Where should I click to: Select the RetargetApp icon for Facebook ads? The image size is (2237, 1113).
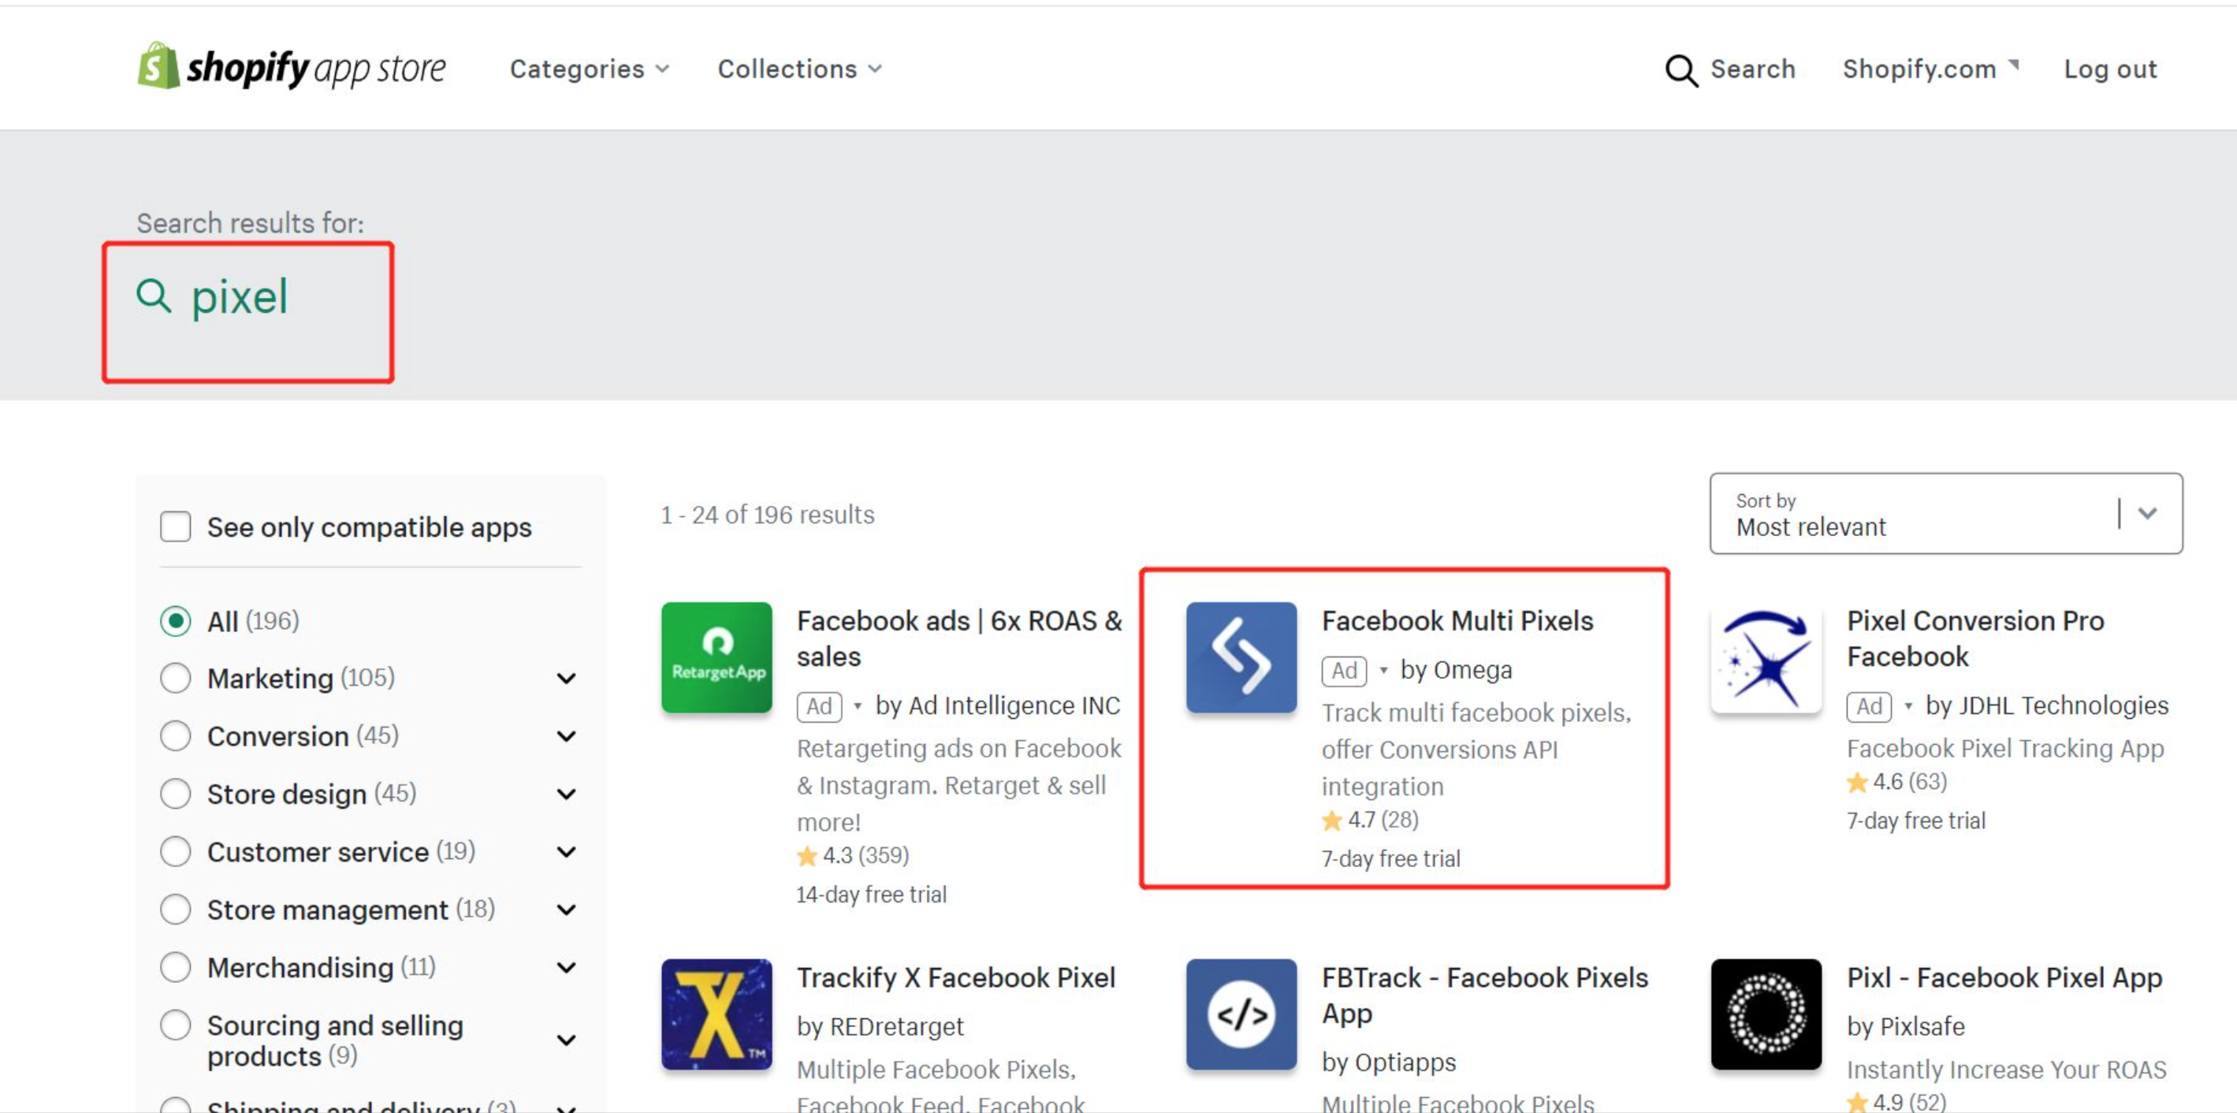point(716,657)
